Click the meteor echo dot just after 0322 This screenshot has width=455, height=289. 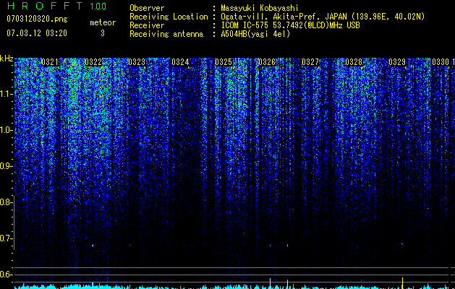(93, 245)
